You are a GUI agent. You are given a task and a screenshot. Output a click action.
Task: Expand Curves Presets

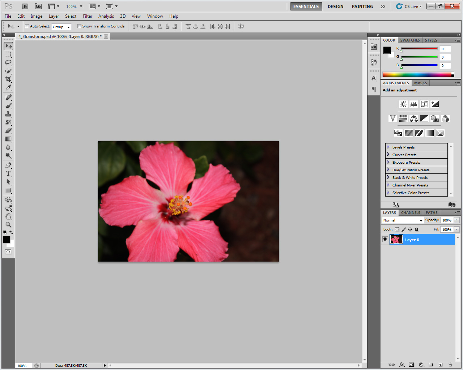(x=388, y=155)
